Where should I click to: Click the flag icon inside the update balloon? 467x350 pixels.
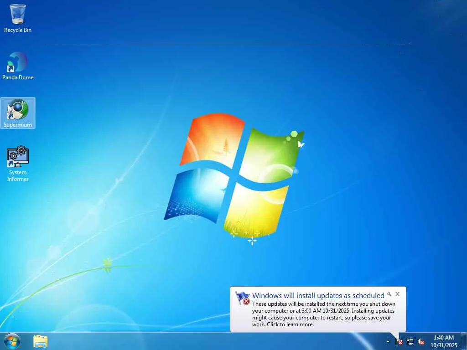(243, 298)
